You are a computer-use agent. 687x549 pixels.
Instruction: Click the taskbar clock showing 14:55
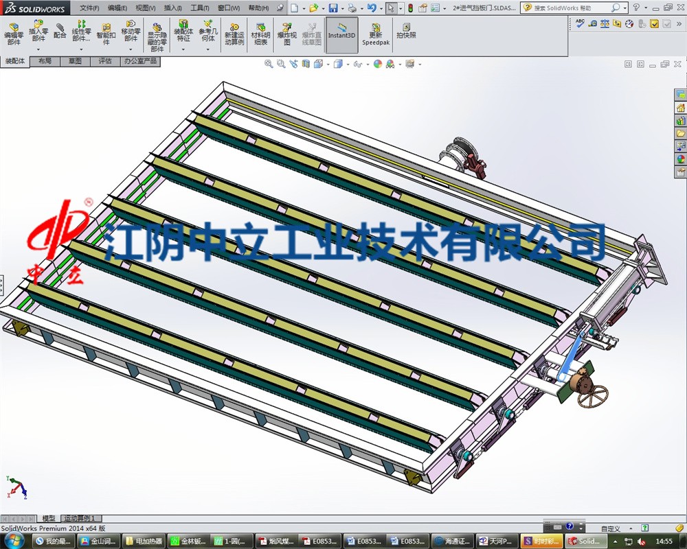click(664, 541)
